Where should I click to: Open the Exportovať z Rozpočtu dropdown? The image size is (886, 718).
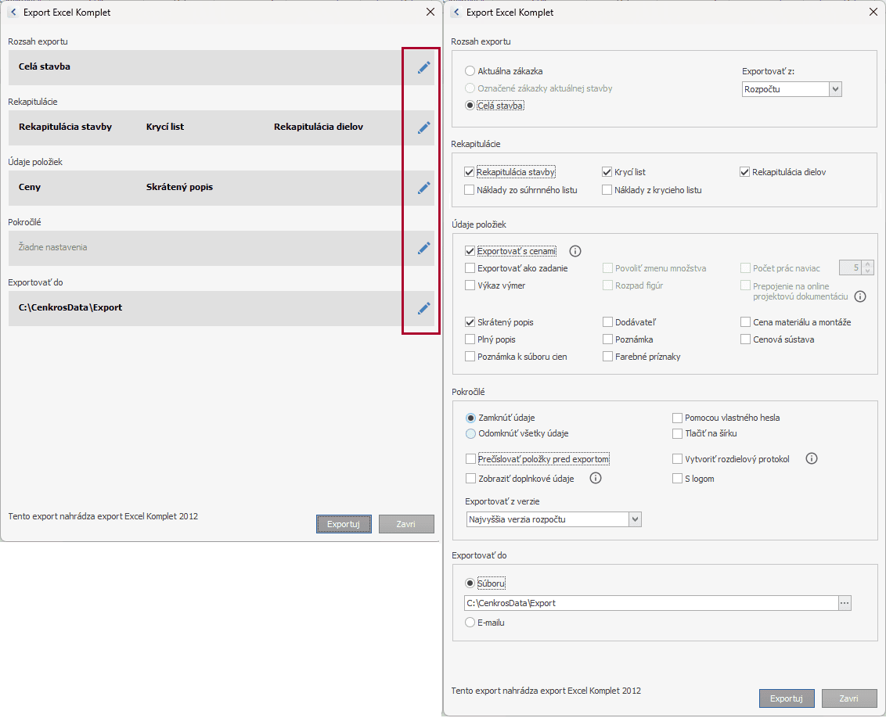point(835,89)
